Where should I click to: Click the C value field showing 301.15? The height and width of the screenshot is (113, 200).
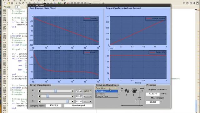[79, 101]
